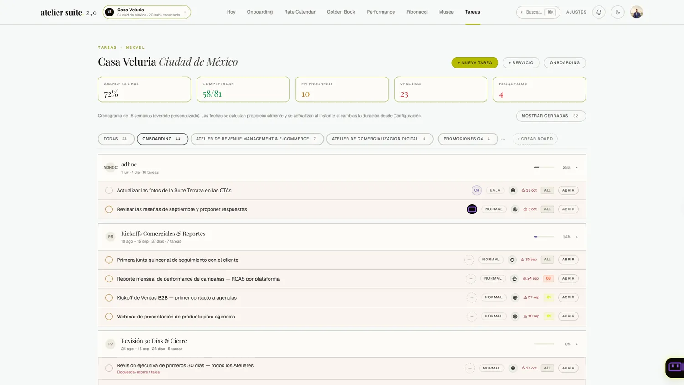Complete the Primera junta quincenal task
The image size is (684, 385).
coord(109,260)
